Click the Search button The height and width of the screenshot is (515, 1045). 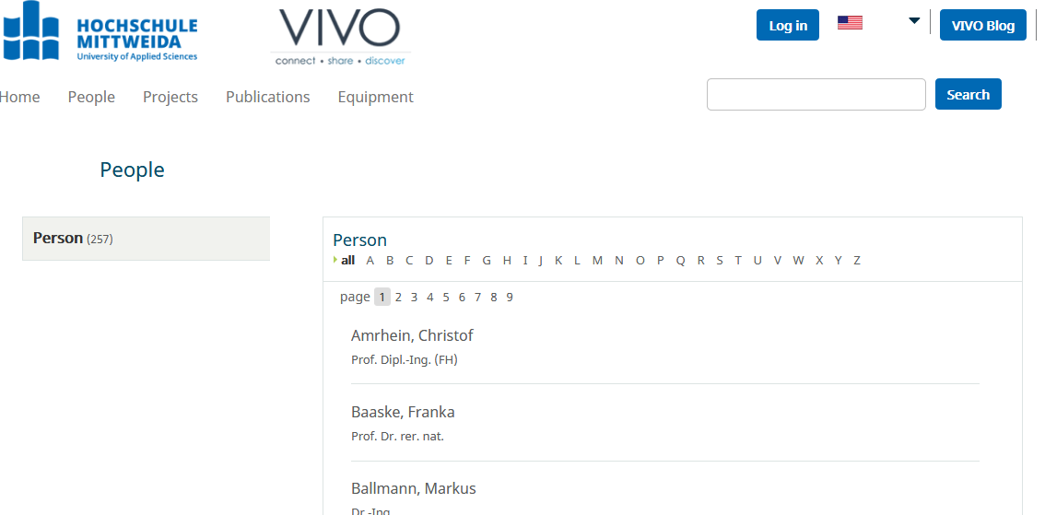tap(968, 94)
